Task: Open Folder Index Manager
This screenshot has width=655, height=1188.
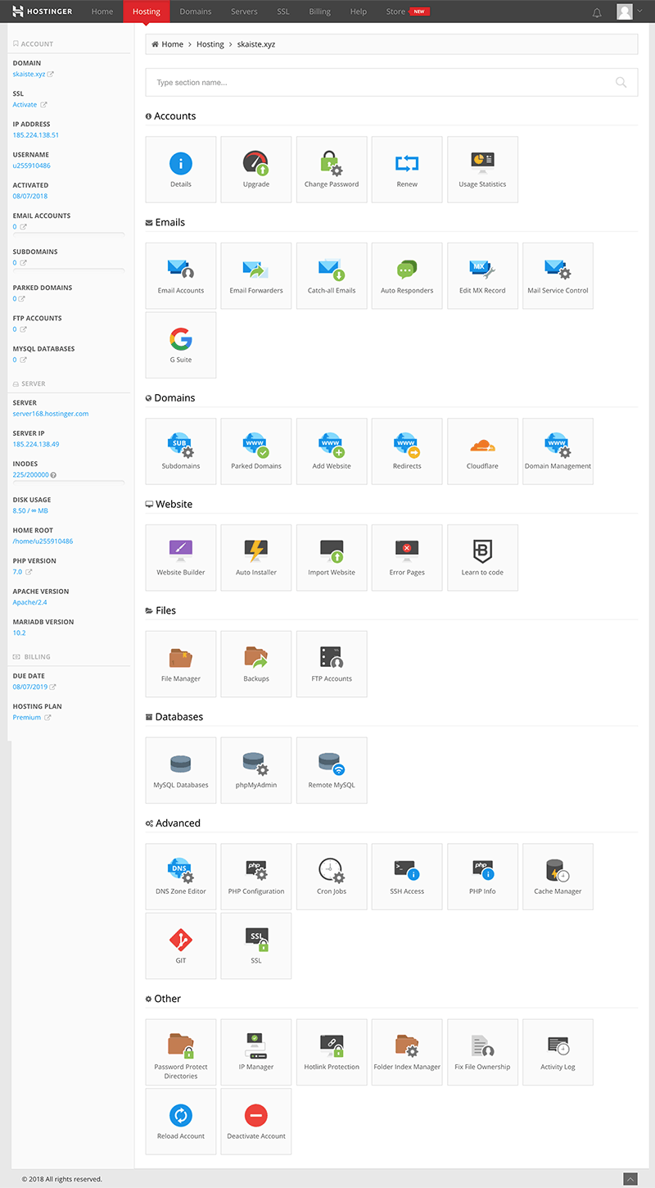Action: click(407, 1052)
